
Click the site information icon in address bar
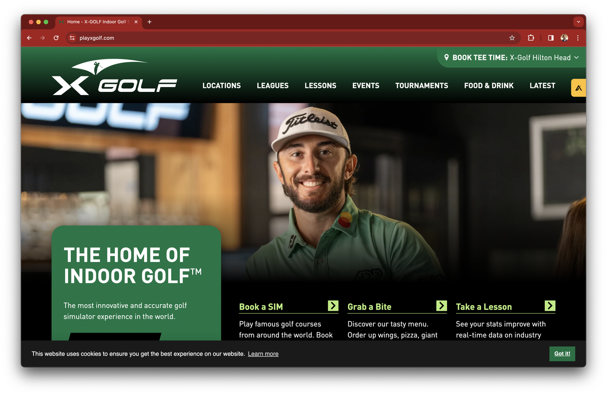[x=72, y=38]
